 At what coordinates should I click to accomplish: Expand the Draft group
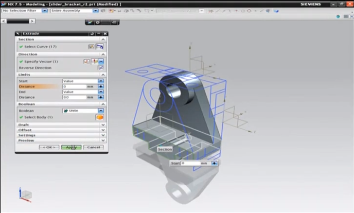click(x=103, y=125)
